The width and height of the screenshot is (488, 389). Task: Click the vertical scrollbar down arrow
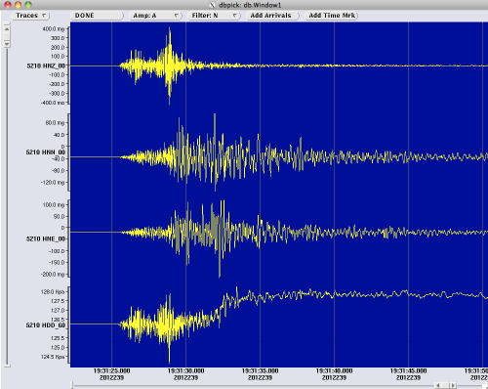(7, 44)
